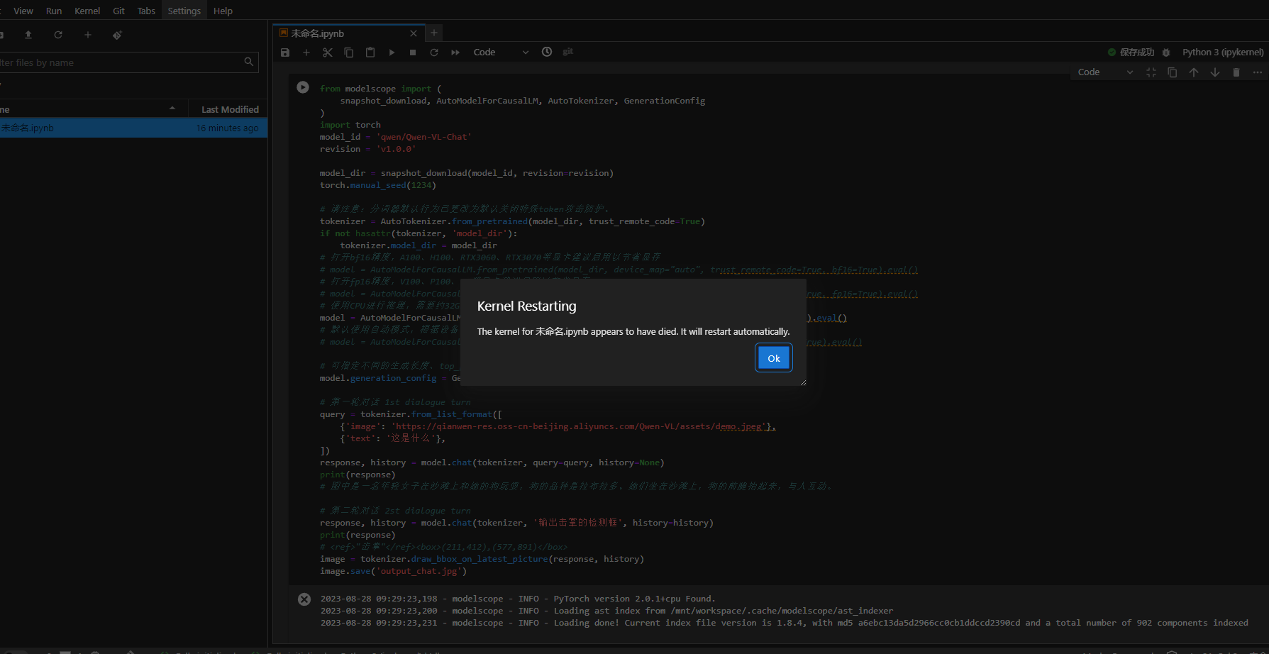
Task: Click upload files icon in file browser
Action: point(28,35)
